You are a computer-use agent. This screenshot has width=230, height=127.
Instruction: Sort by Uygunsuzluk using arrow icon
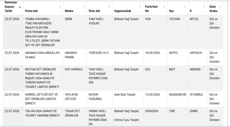coord(140,7)
